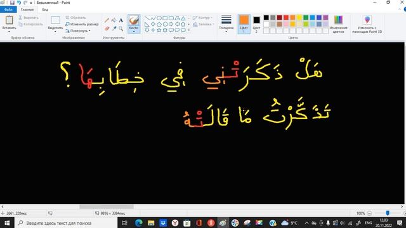Pick the Color picker eyedropper tool
This screenshot has width=406, height=228.
tap(114, 28)
